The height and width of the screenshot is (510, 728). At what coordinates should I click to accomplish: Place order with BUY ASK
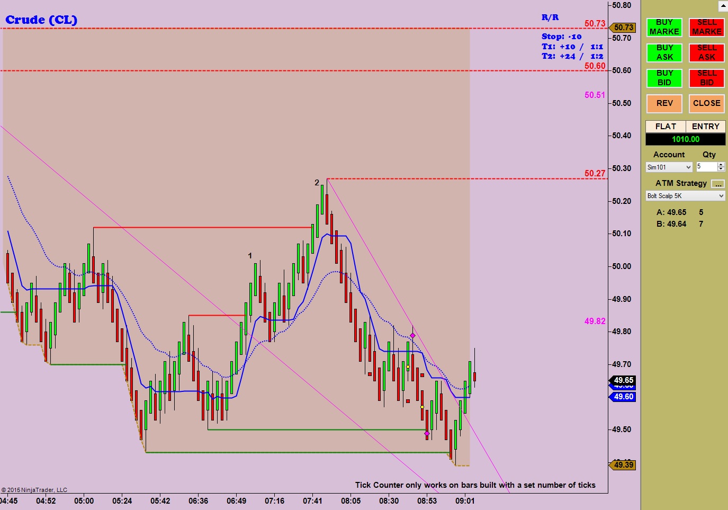click(664, 52)
